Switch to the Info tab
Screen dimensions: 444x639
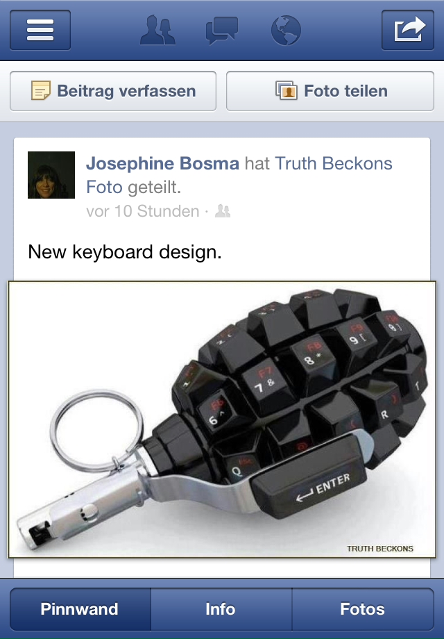(221, 609)
